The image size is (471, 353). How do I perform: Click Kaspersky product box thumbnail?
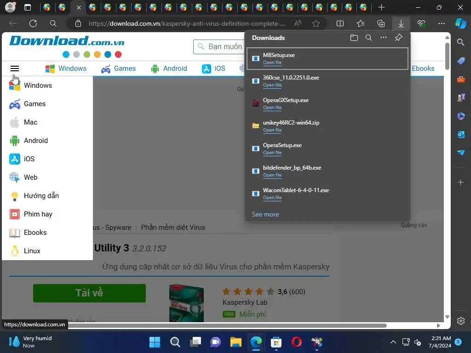(187, 303)
